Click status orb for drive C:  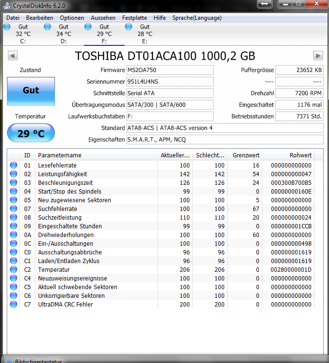tap(7, 27)
